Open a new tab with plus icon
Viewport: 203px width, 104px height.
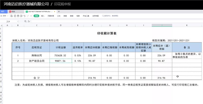(59, 11)
